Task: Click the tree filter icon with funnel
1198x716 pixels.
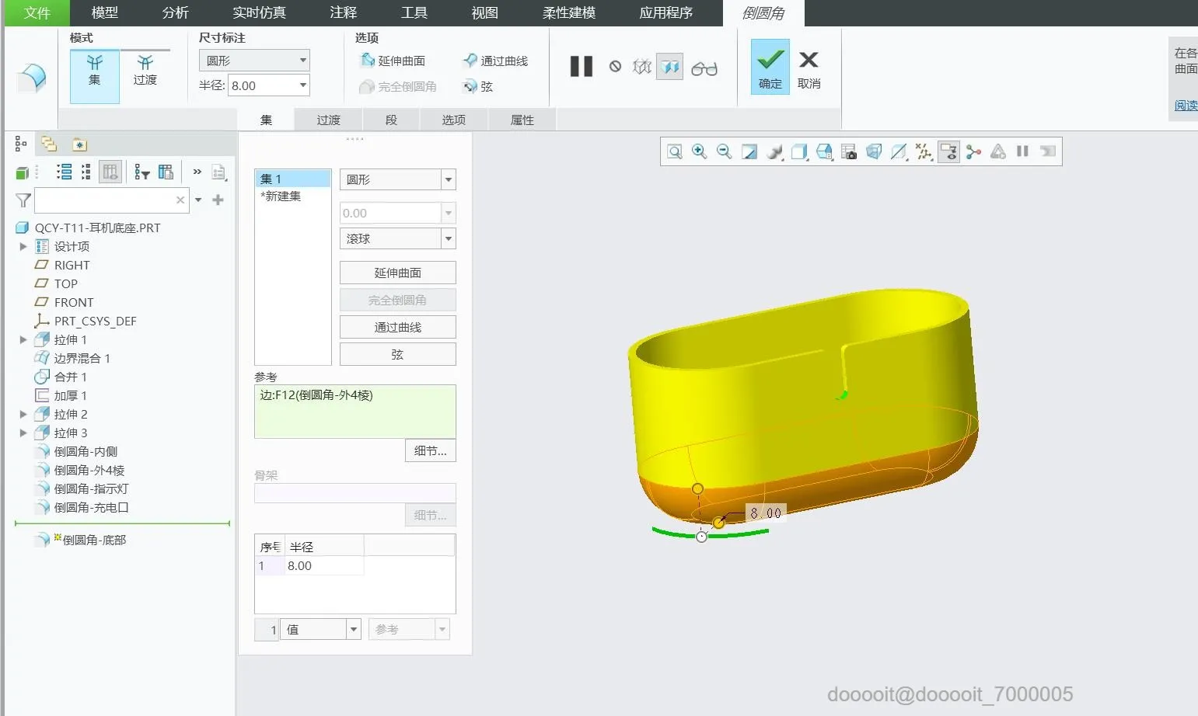Action: tap(141, 172)
